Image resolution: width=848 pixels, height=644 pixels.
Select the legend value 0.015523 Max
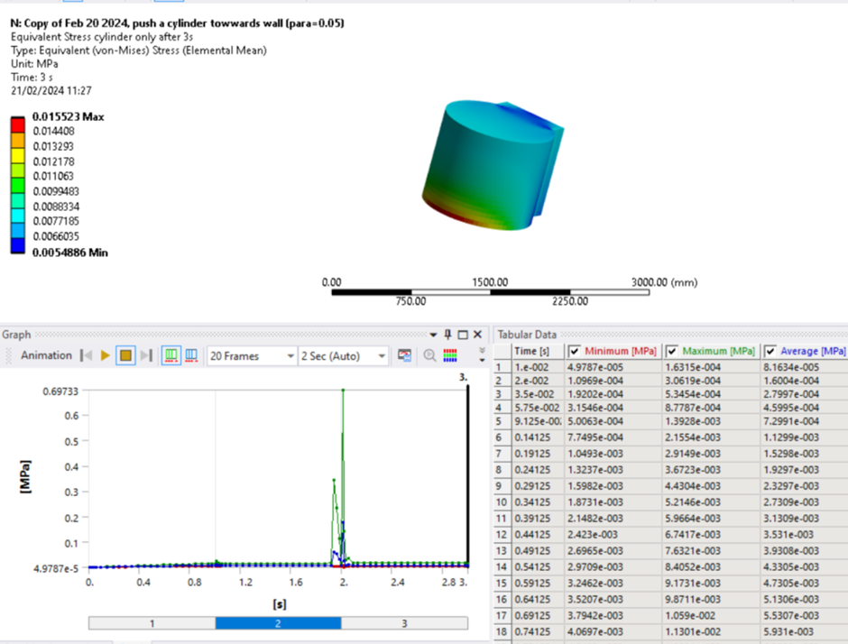pyautogui.click(x=69, y=116)
